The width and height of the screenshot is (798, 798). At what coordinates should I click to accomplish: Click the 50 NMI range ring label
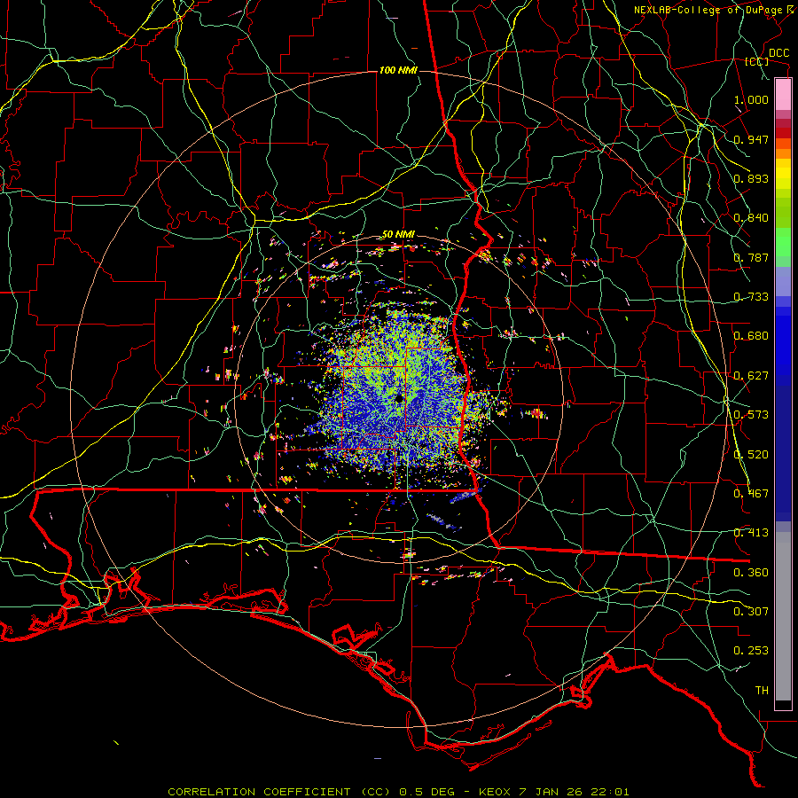[x=398, y=234]
